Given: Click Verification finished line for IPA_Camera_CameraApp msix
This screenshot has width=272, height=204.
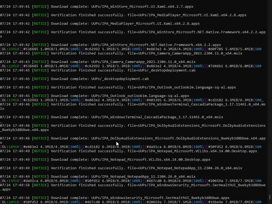Looking at the screenshot, I should point(121,53).
